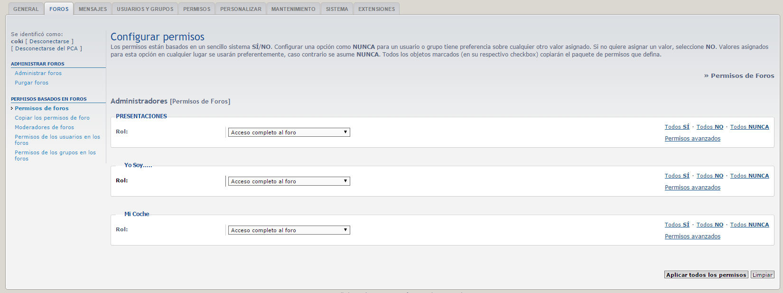
Task: Open Copiar los permisos de foro
Action: (x=52, y=118)
